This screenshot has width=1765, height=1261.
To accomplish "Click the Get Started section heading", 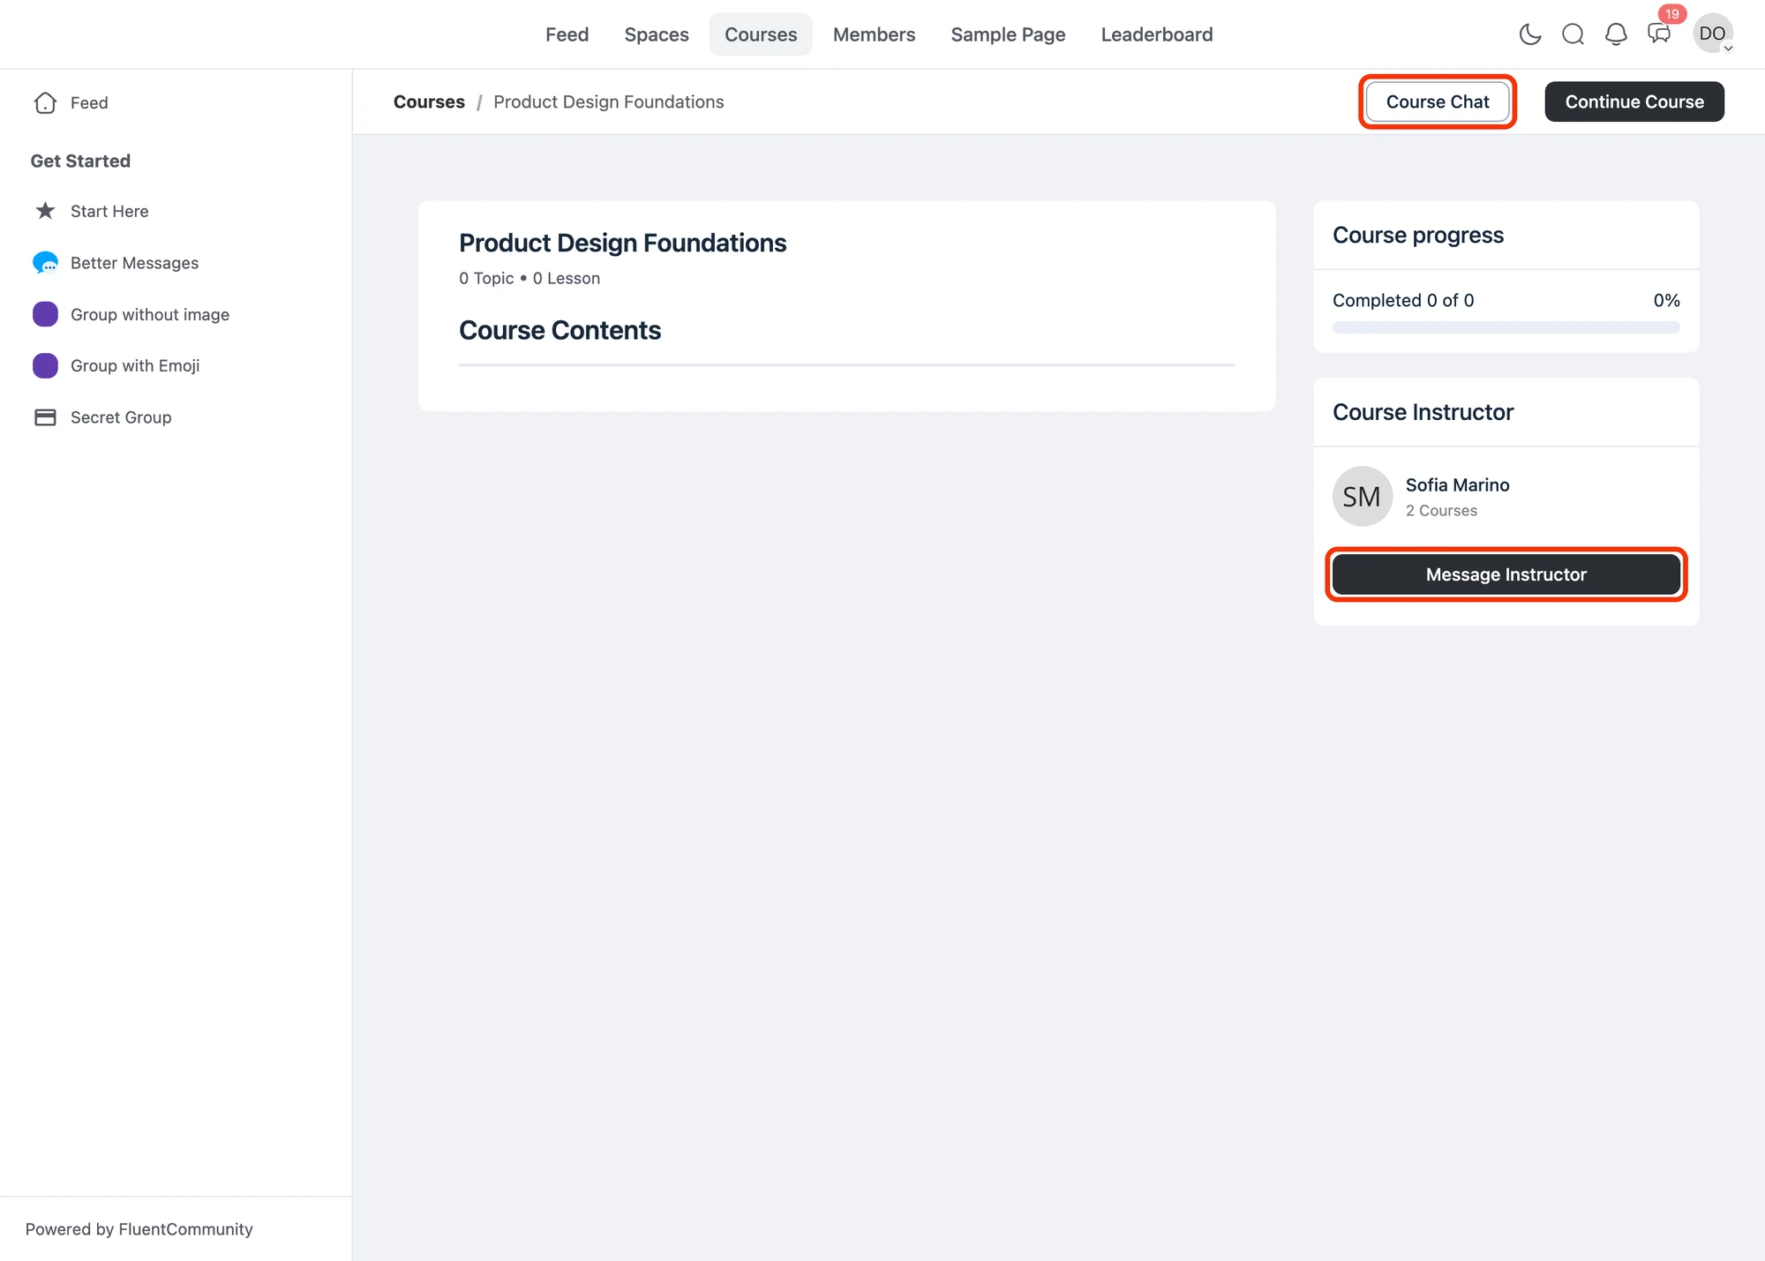I will tap(80, 161).
